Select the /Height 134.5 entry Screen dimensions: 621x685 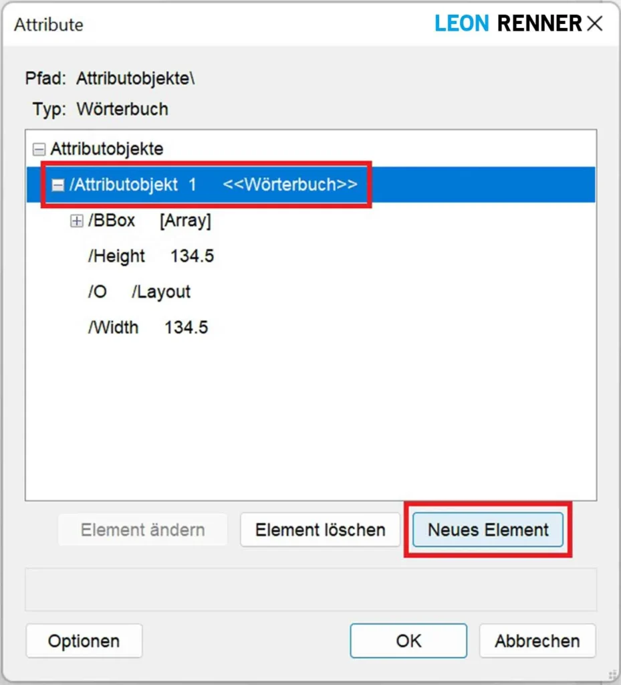coord(150,256)
